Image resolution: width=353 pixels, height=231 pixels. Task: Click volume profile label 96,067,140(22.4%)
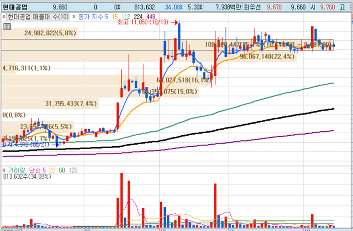(x=267, y=57)
